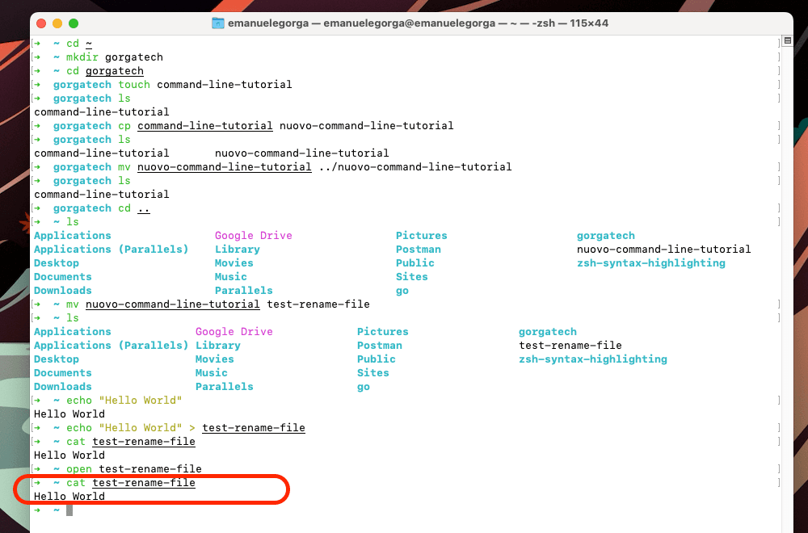Click 'Sites' in the listing with test-rename-file
The width and height of the screenshot is (808, 533).
pos(373,373)
